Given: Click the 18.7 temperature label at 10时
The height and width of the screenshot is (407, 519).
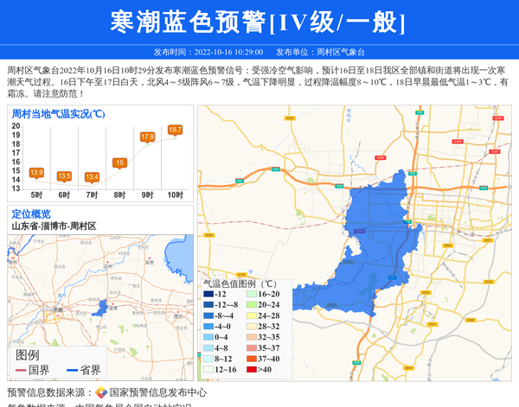Looking at the screenshot, I should point(175,130).
